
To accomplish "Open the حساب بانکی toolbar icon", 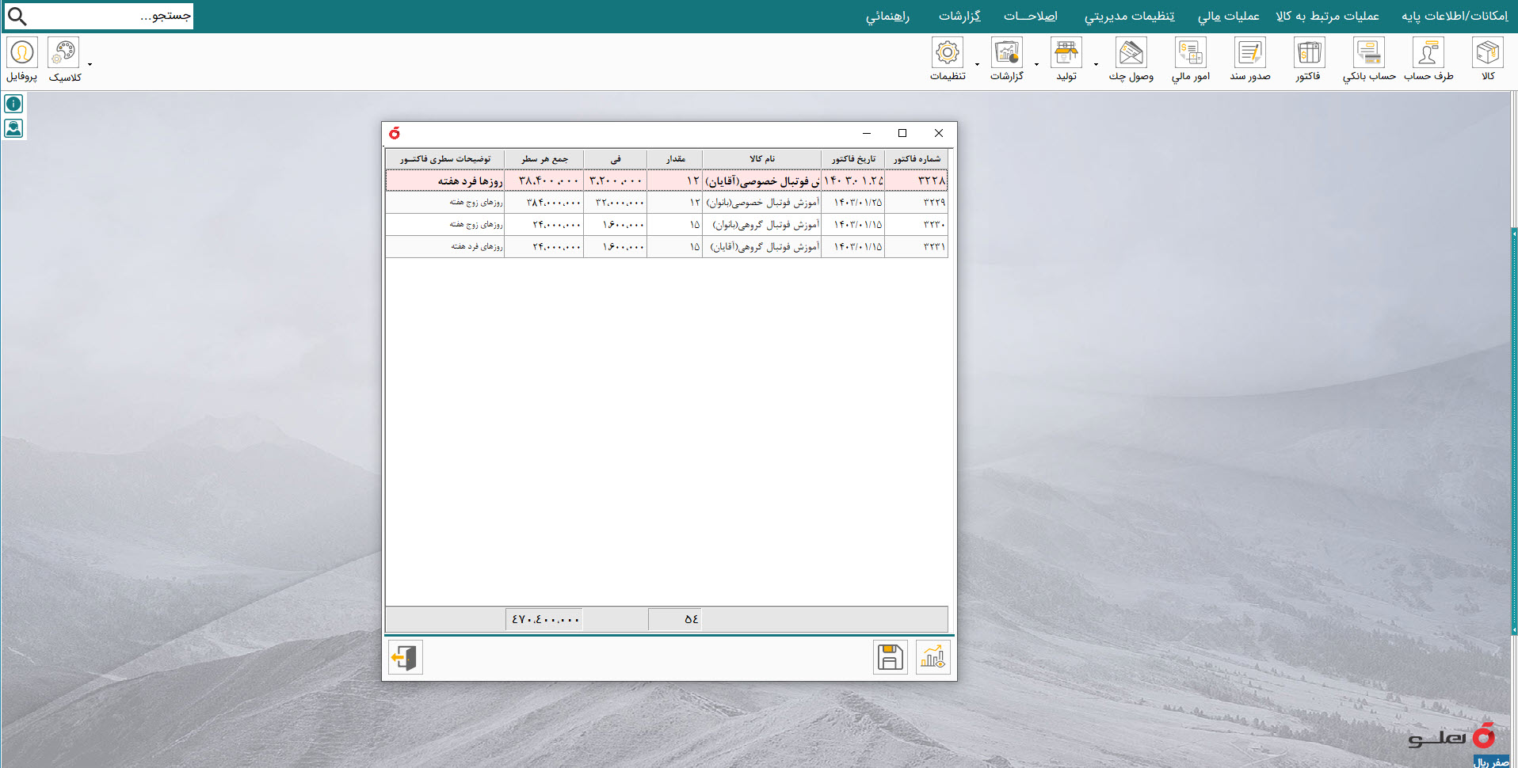I will point(1369,59).
